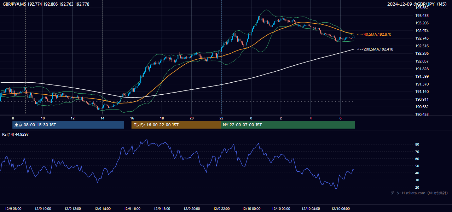Click price axis value 193.433
Image resolution: width=452 pixels, height=212 pixels.
422,16
